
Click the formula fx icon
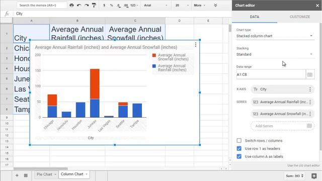7,14
